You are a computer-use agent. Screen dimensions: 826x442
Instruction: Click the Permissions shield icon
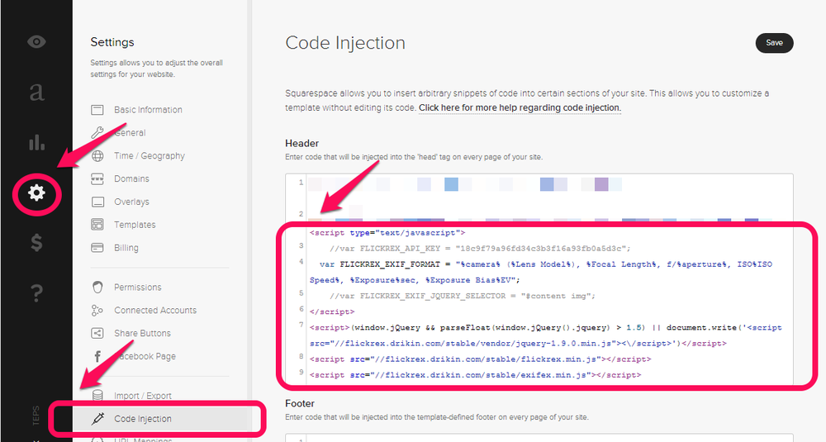[x=97, y=288]
